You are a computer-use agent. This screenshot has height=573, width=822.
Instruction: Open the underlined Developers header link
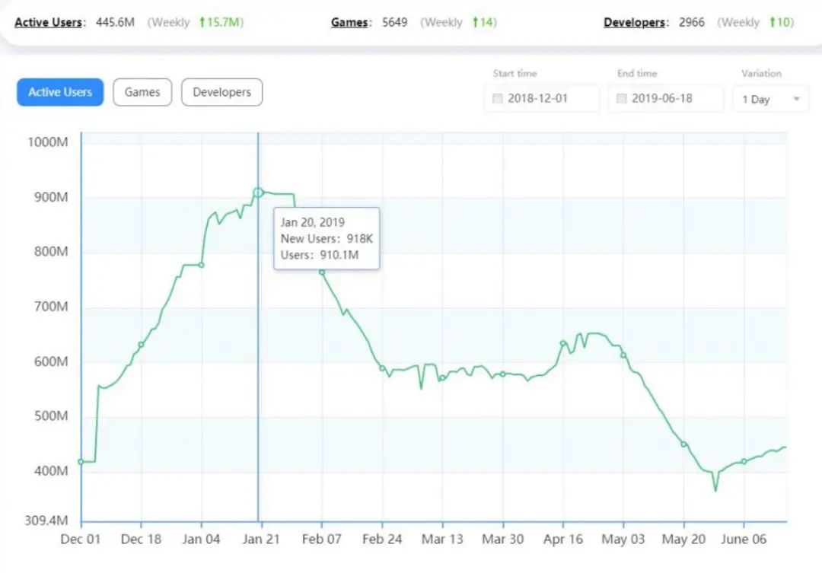point(635,23)
